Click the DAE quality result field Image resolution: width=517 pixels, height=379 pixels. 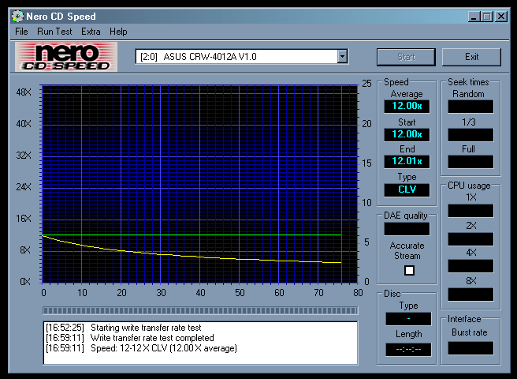(407, 229)
